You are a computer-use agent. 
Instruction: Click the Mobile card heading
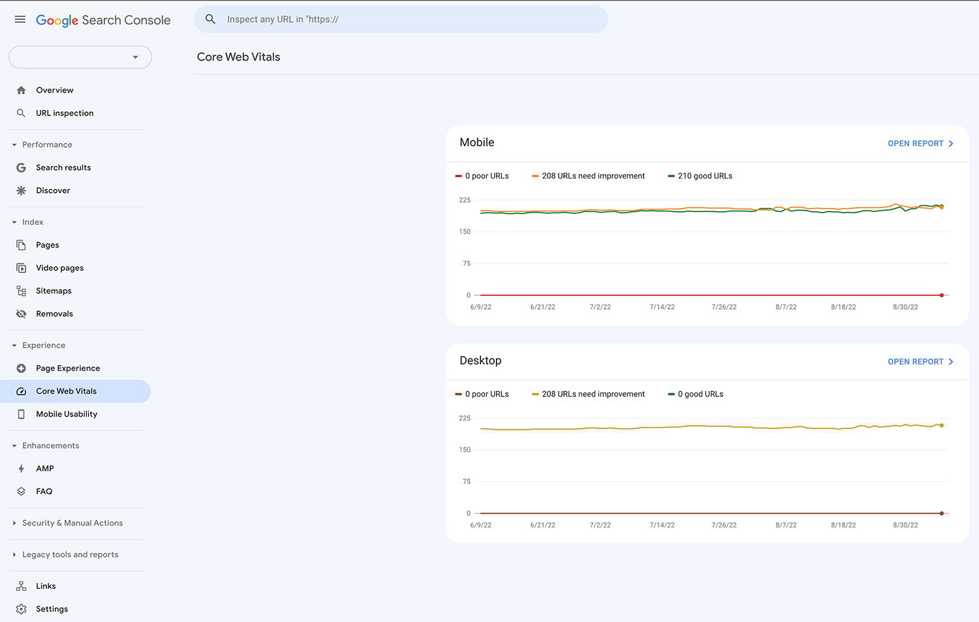[x=477, y=143]
